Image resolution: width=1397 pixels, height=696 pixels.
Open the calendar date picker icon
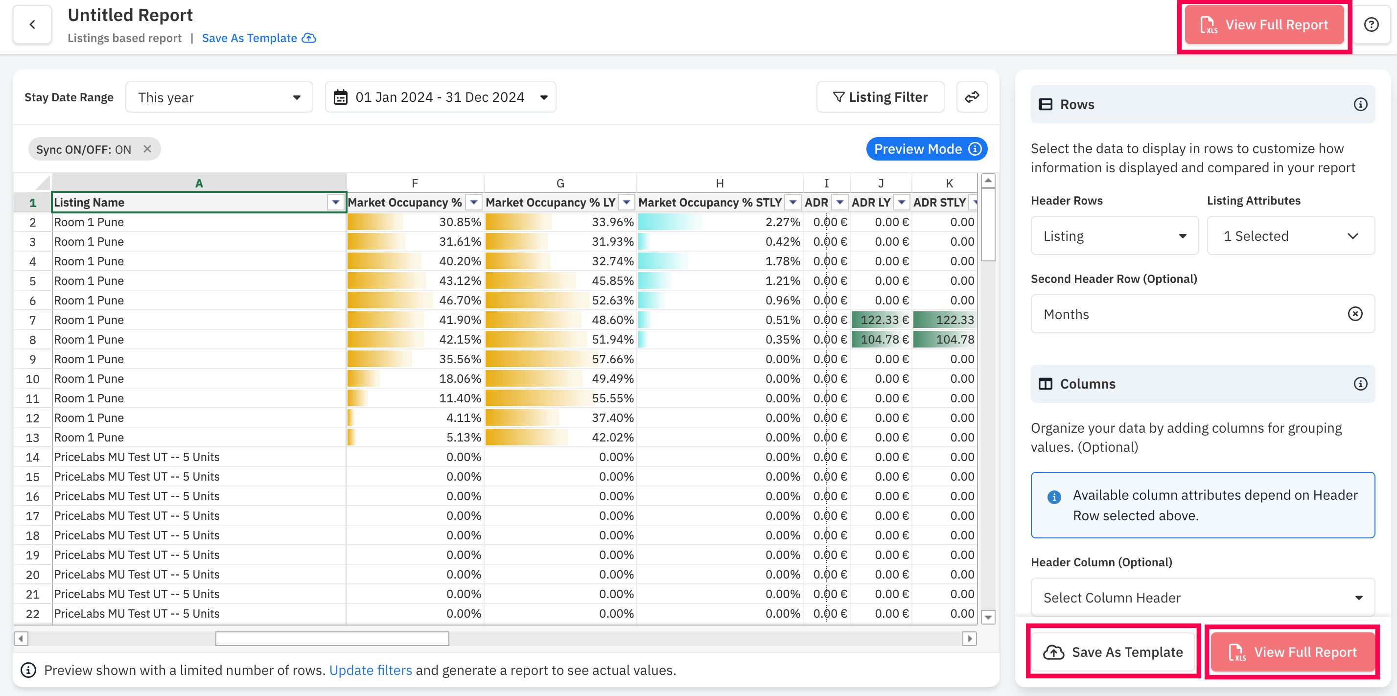click(341, 97)
